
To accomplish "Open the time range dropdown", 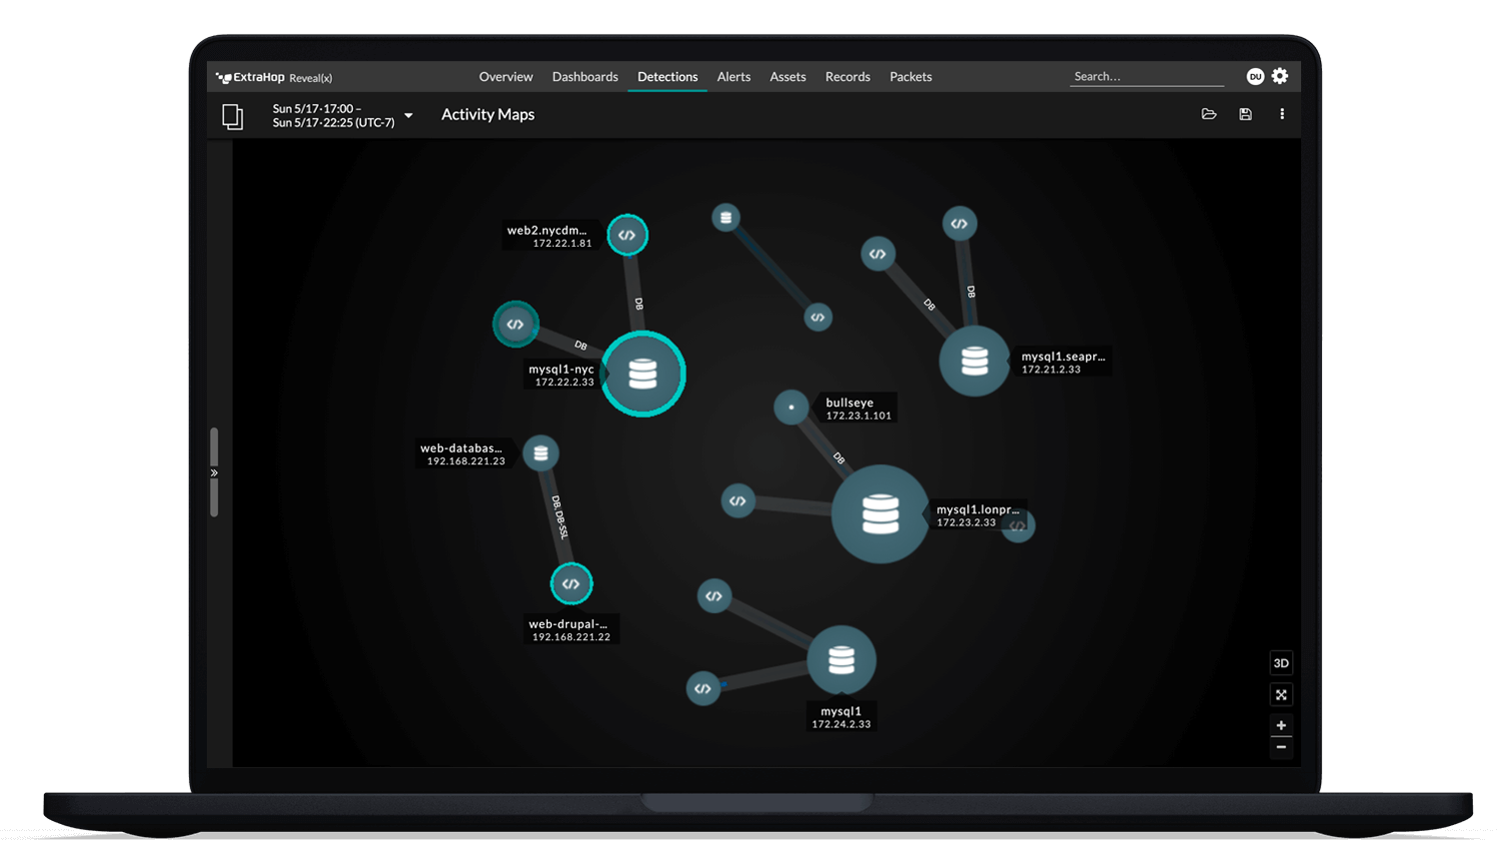I will [x=410, y=116].
